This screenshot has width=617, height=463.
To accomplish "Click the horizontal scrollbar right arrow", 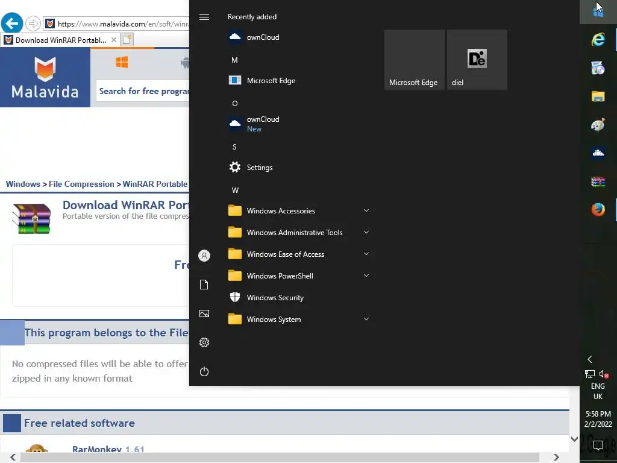I will (556, 457).
